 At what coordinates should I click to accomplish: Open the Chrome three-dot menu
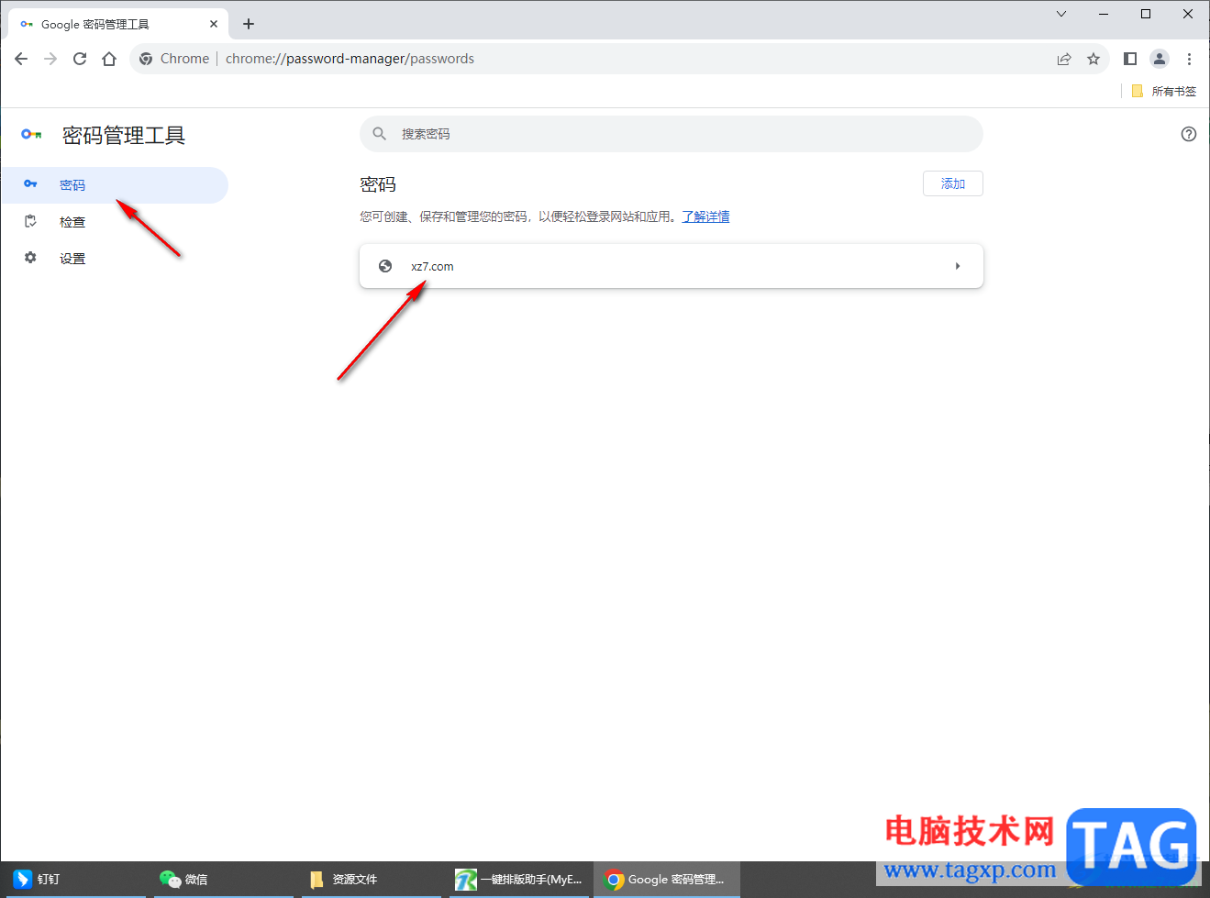click(1189, 59)
